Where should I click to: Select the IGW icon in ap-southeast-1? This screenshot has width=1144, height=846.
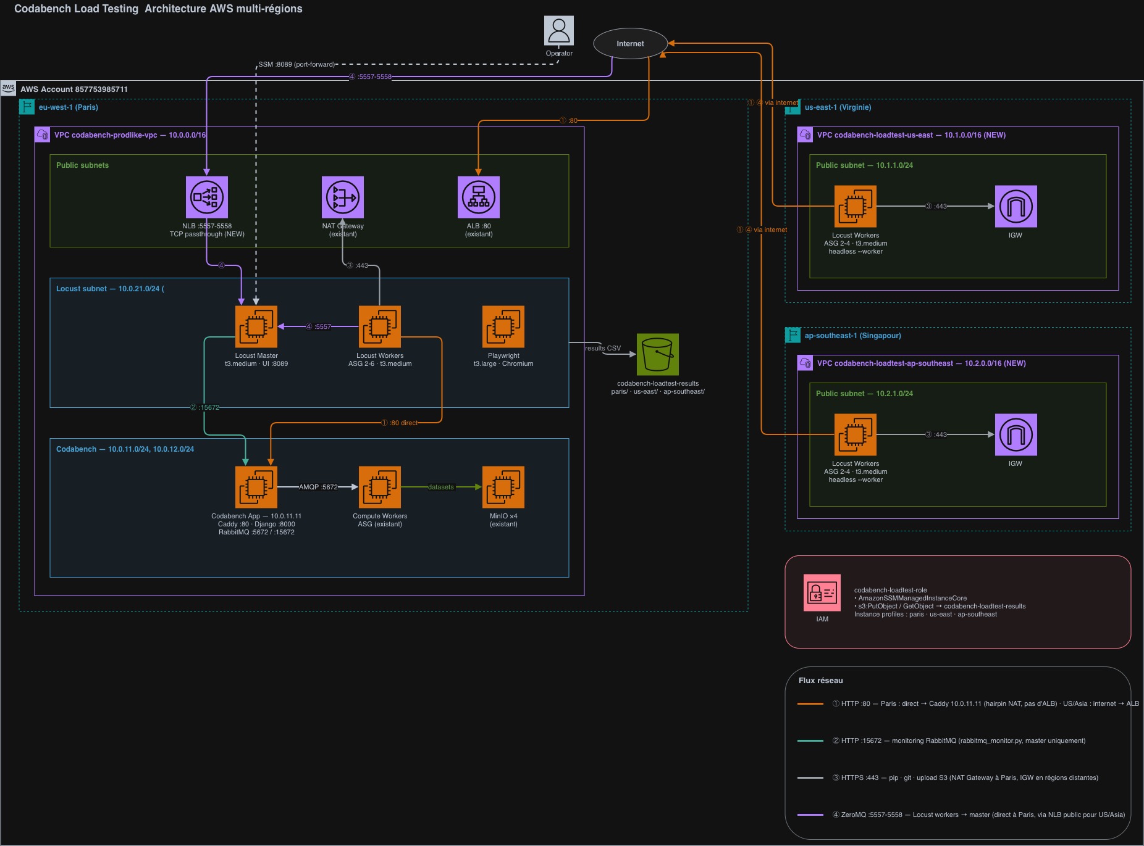coord(1016,435)
